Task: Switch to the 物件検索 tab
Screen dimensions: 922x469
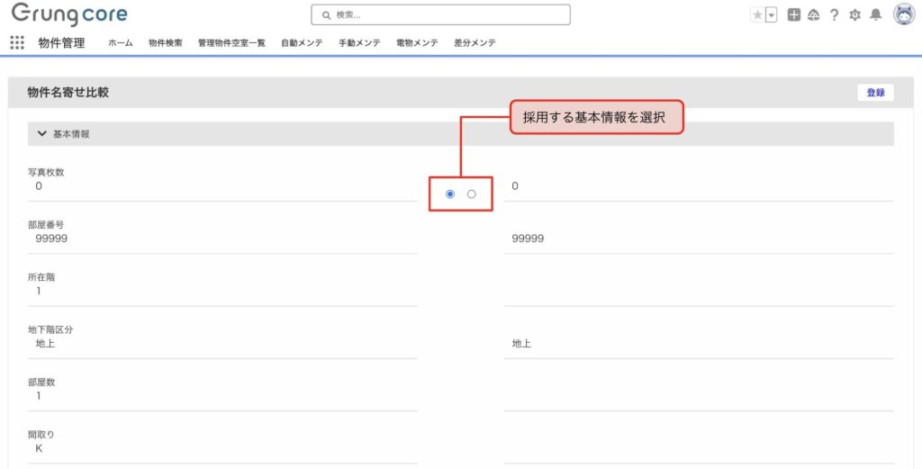Action: click(x=166, y=43)
